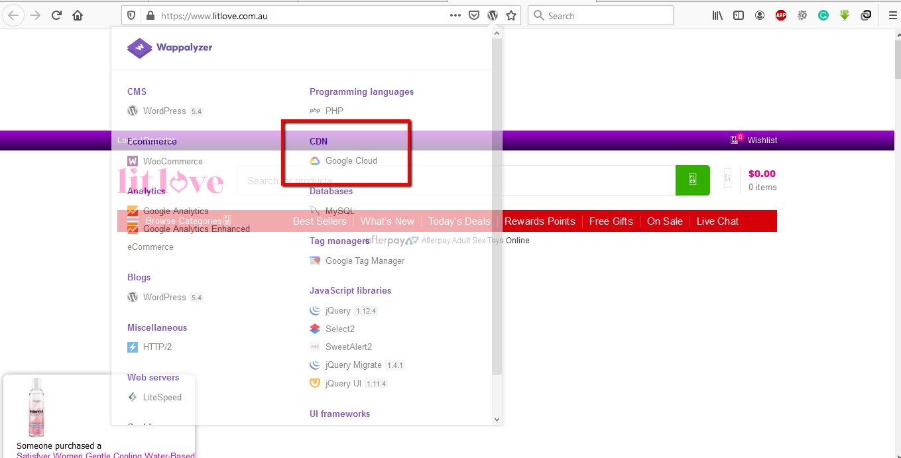The image size is (901, 458).
Task: Click the MySQL database entry
Action: [332, 211]
